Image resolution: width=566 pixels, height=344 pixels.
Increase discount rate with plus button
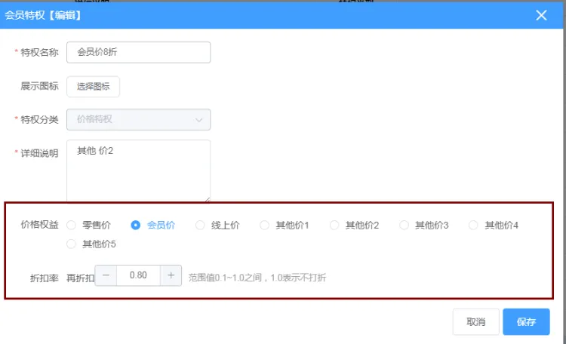tap(171, 275)
